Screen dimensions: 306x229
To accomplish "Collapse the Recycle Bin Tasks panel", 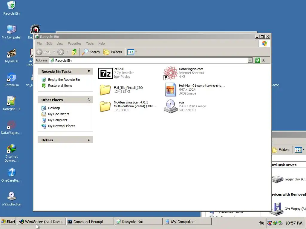I will [89, 71].
